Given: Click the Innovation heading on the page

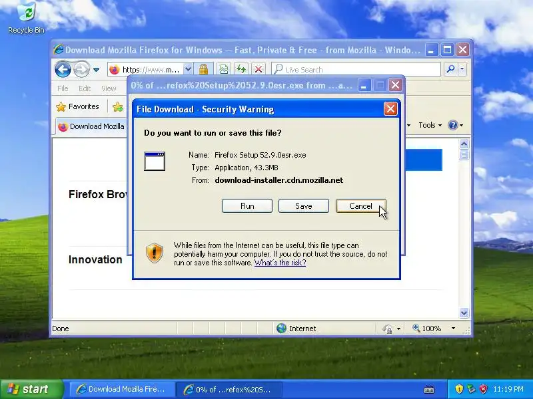Looking at the screenshot, I should pos(95,259).
